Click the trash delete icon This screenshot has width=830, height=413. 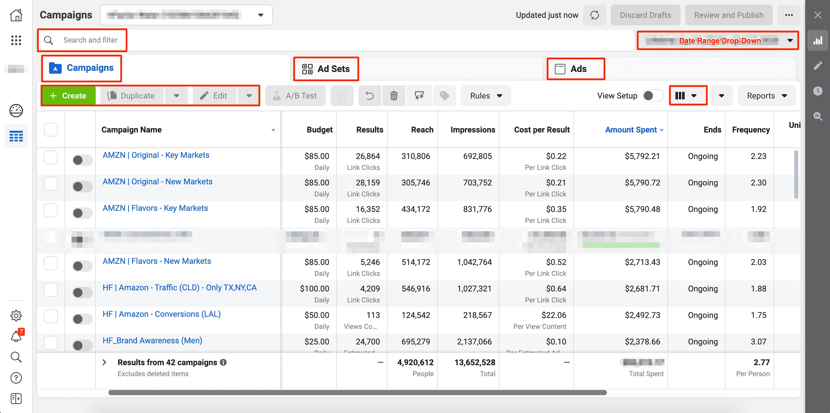click(394, 96)
